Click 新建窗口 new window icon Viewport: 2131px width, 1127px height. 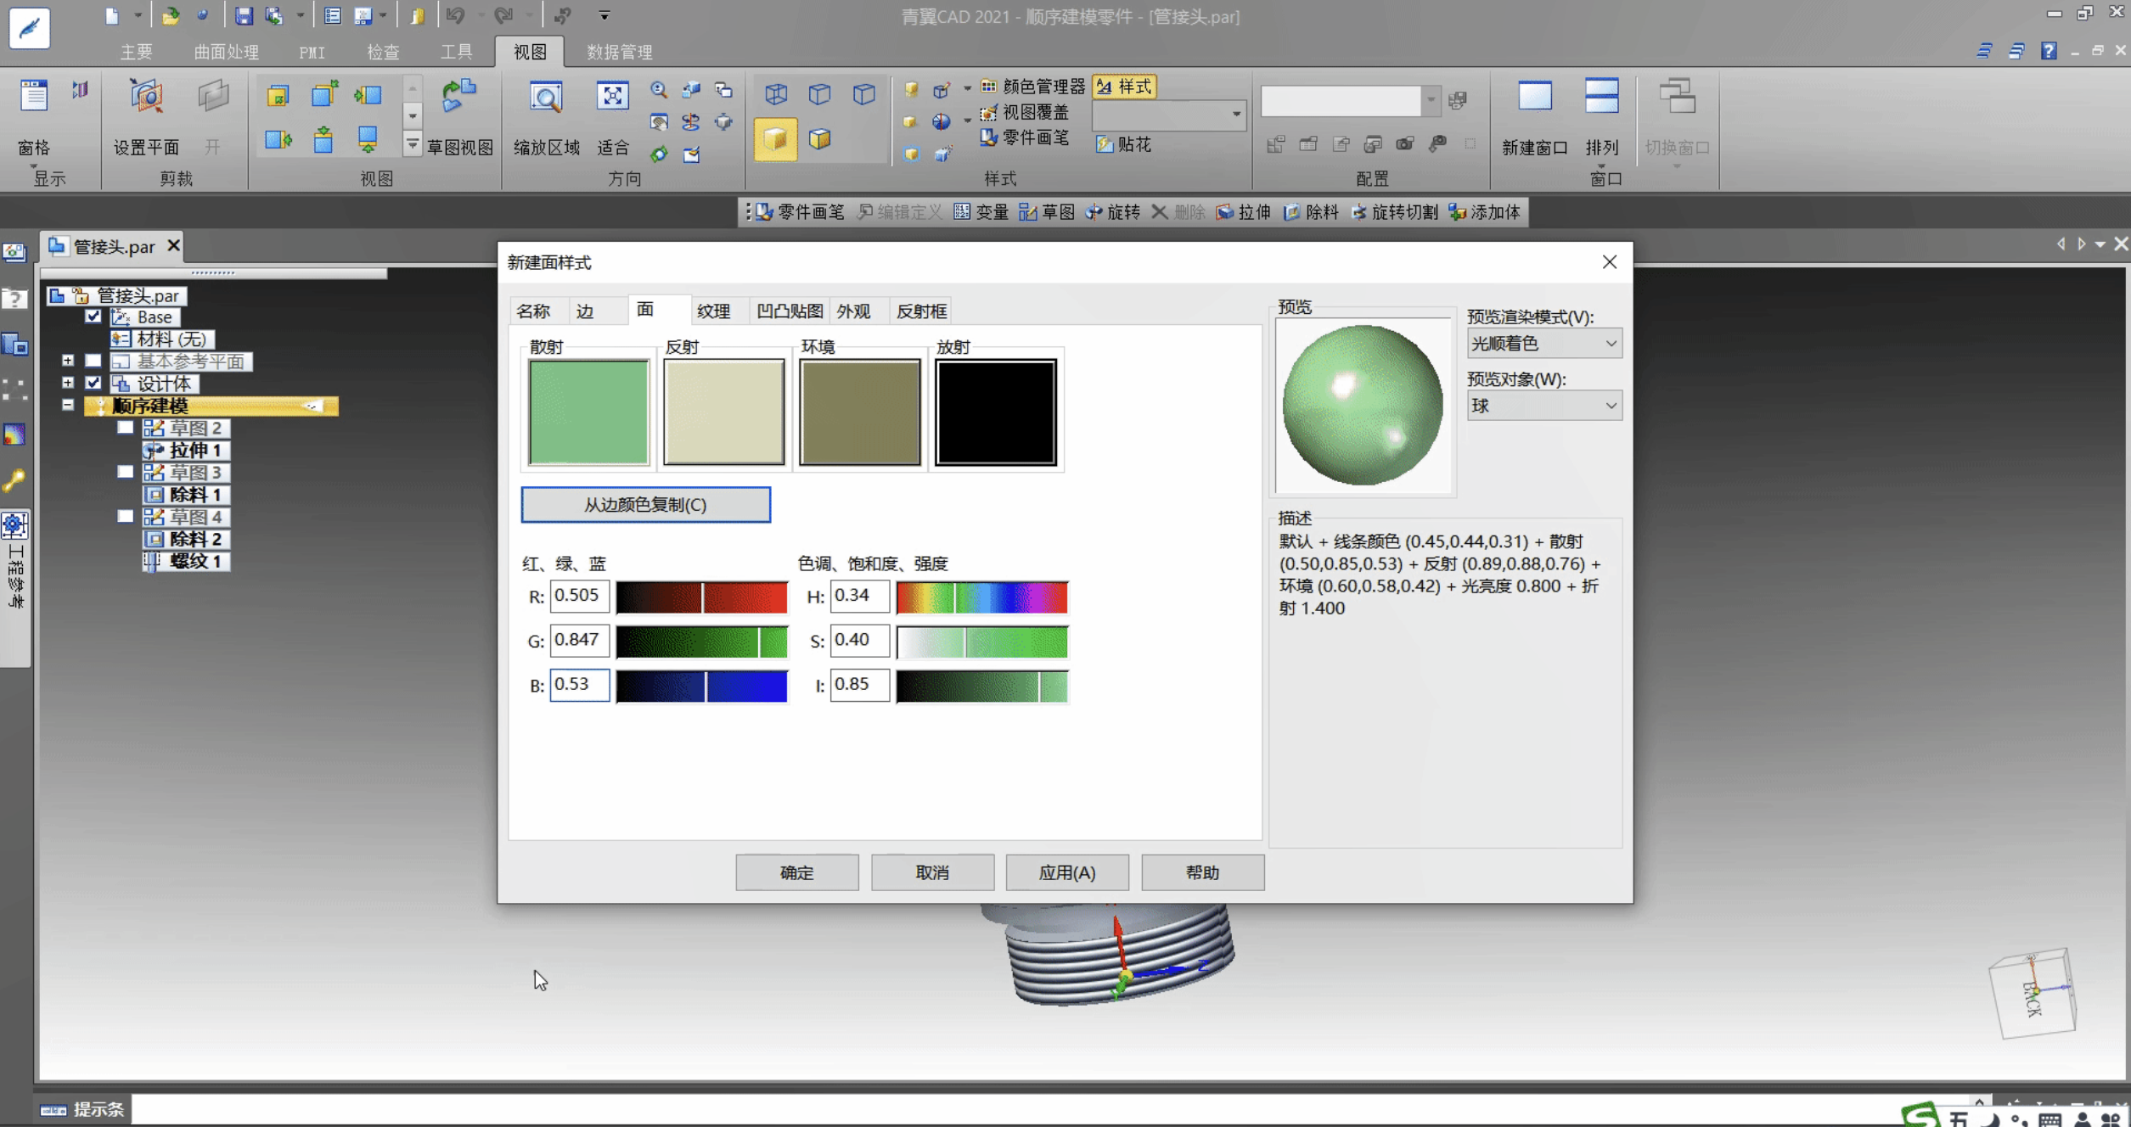click(x=1534, y=96)
